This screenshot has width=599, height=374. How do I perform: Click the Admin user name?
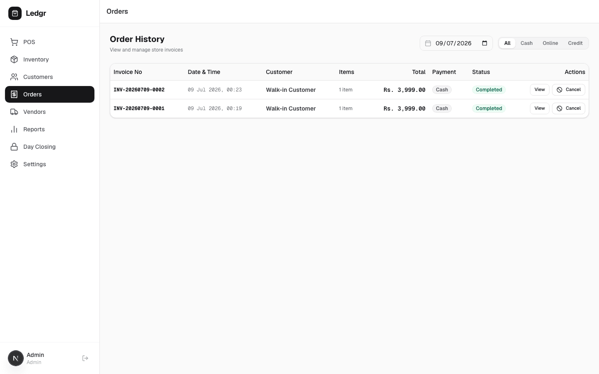[x=35, y=355]
